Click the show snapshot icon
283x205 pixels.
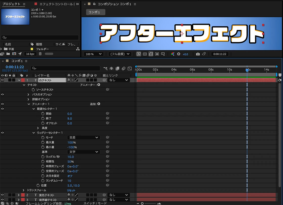[x=204, y=54]
